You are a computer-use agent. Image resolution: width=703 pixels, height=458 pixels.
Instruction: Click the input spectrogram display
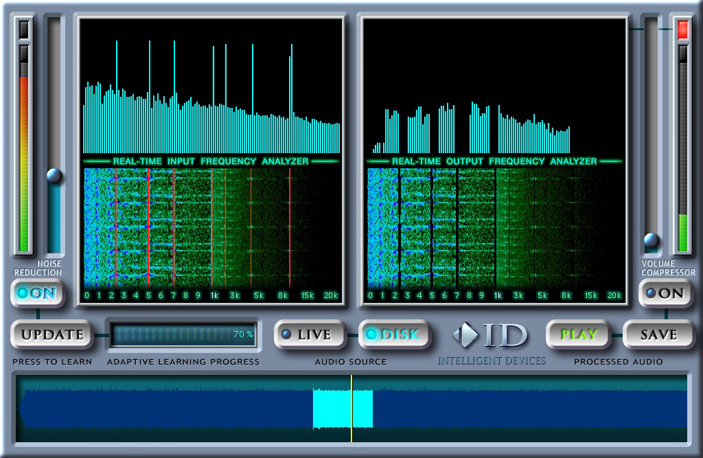[211, 228]
